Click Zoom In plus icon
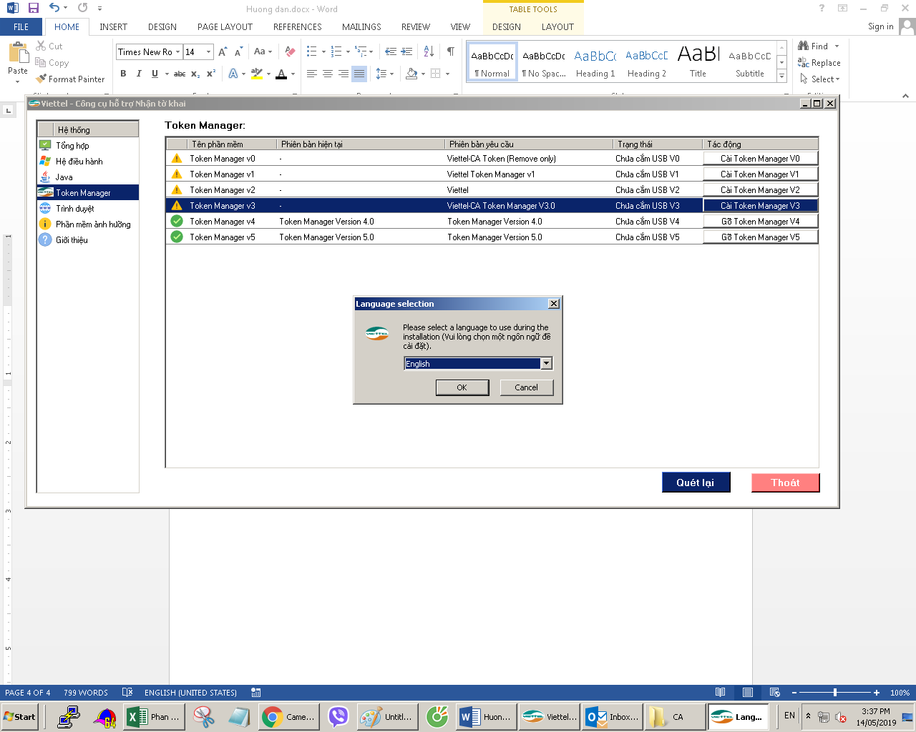The width and height of the screenshot is (916, 732). tap(877, 693)
